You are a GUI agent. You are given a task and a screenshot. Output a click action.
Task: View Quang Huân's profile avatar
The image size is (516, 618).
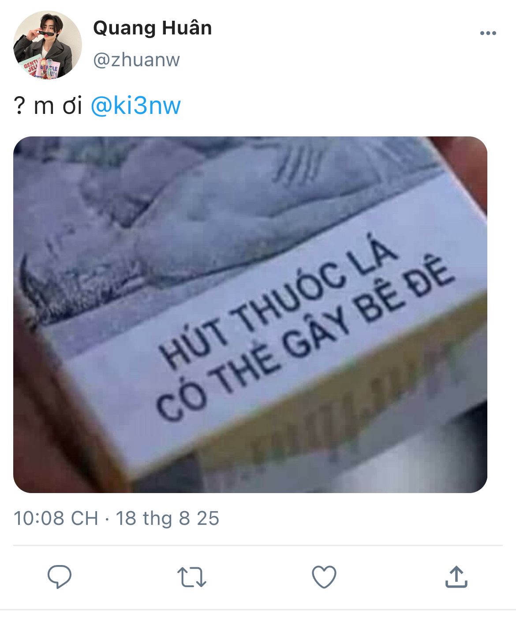click(48, 45)
